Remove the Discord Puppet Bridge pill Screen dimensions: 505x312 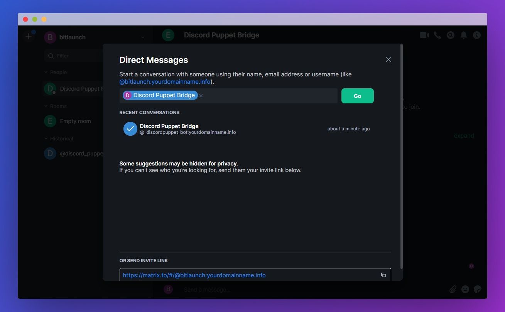pos(201,96)
